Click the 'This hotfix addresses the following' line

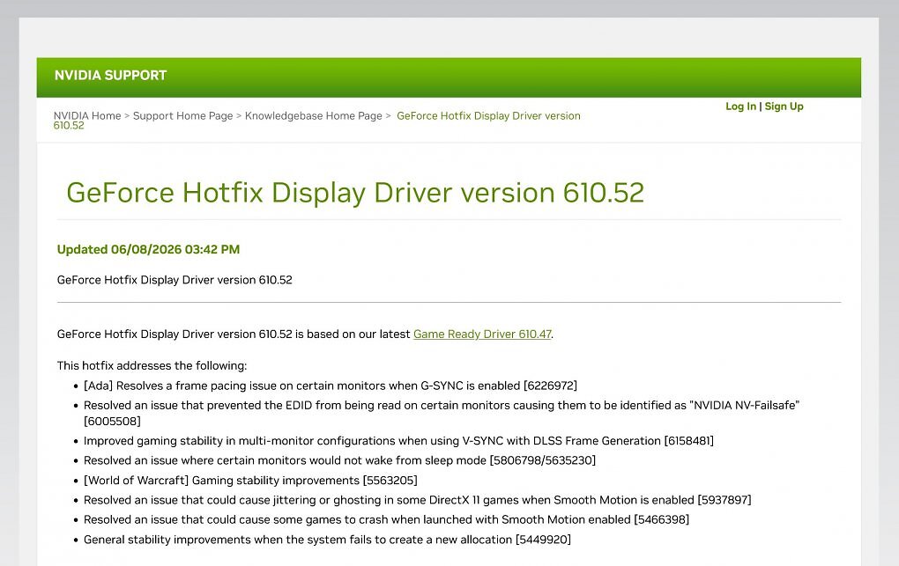[152, 365]
